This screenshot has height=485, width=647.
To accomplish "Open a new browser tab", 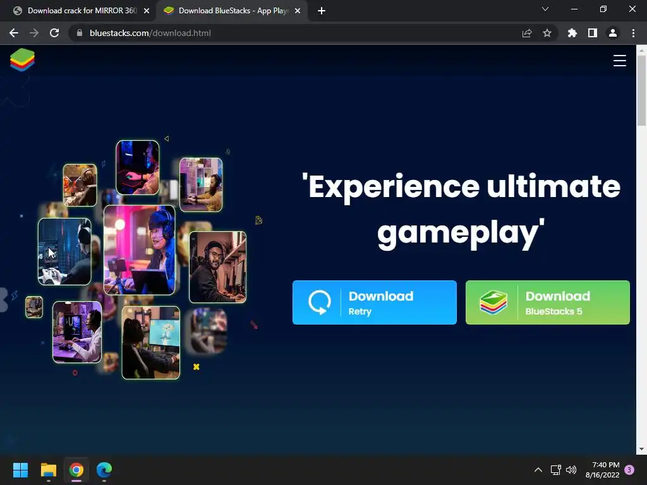I will point(322,11).
